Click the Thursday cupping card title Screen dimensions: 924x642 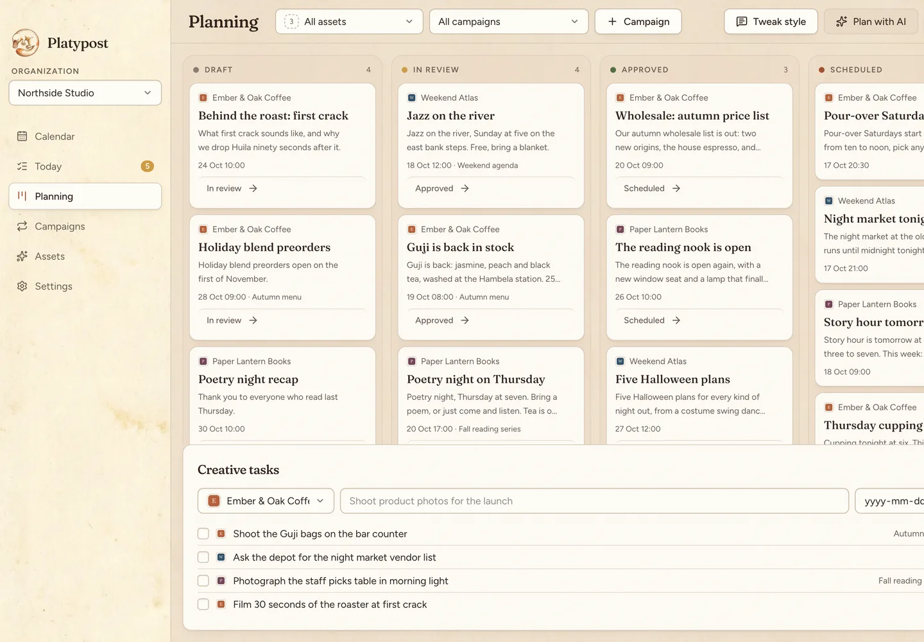pyautogui.click(x=873, y=425)
